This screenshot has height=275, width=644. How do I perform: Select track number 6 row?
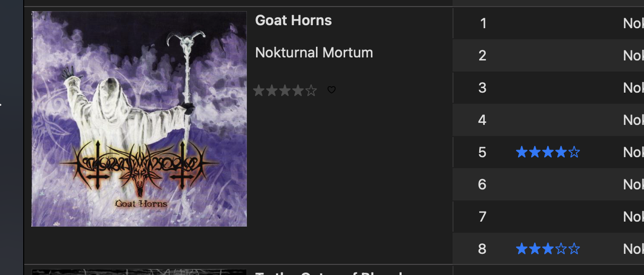click(x=548, y=184)
